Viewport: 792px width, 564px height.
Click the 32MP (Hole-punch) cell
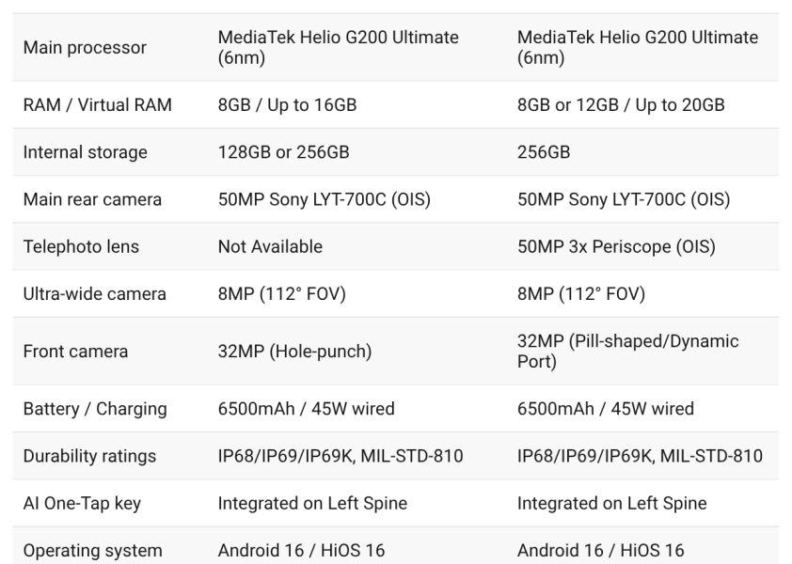click(294, 352)
